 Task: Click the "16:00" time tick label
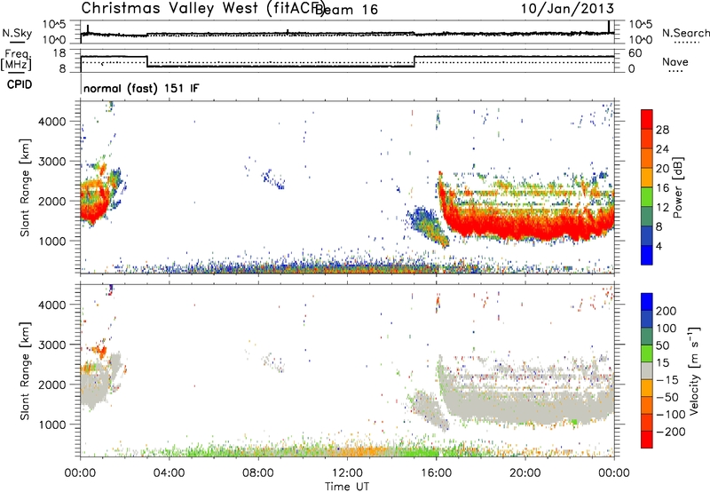point(436,473)
